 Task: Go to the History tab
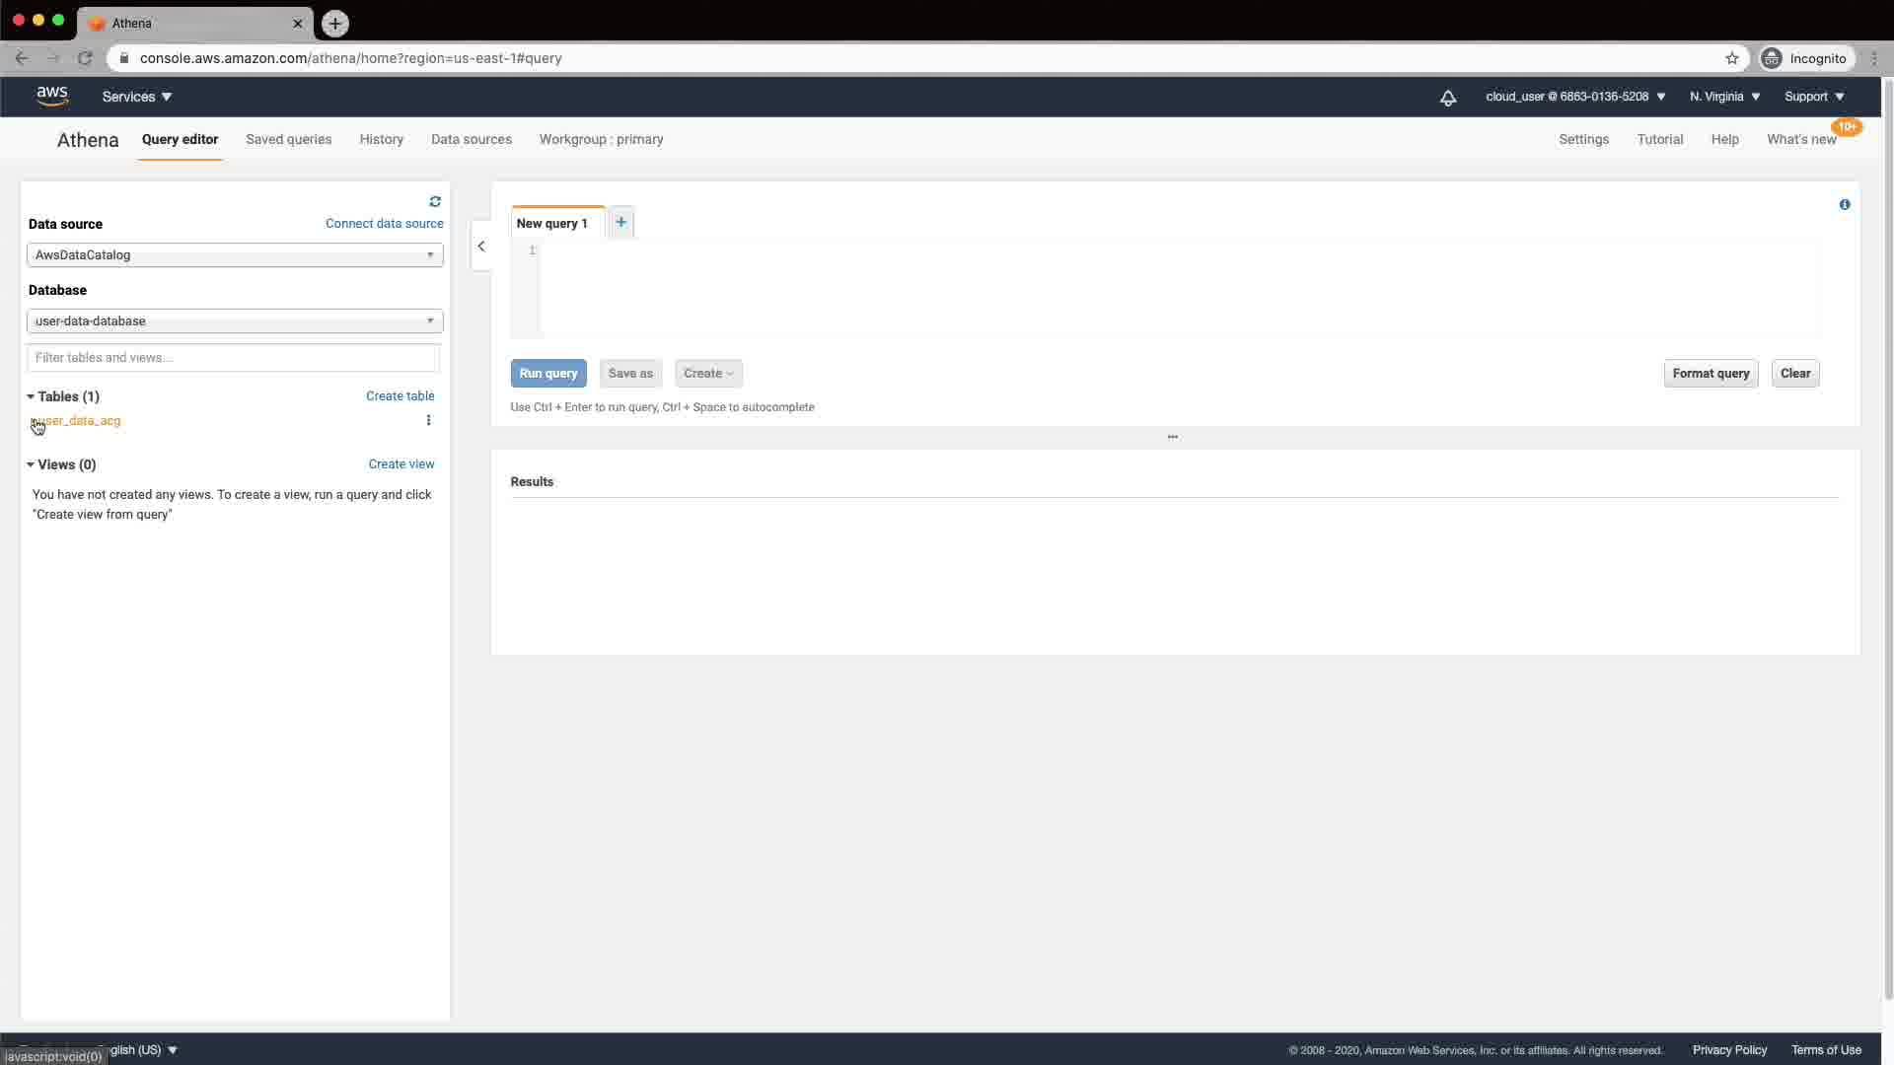pyautogui.click(x=381, y=139)
